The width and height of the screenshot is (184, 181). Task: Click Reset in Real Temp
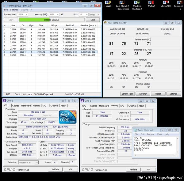click(x=158, y=94)
